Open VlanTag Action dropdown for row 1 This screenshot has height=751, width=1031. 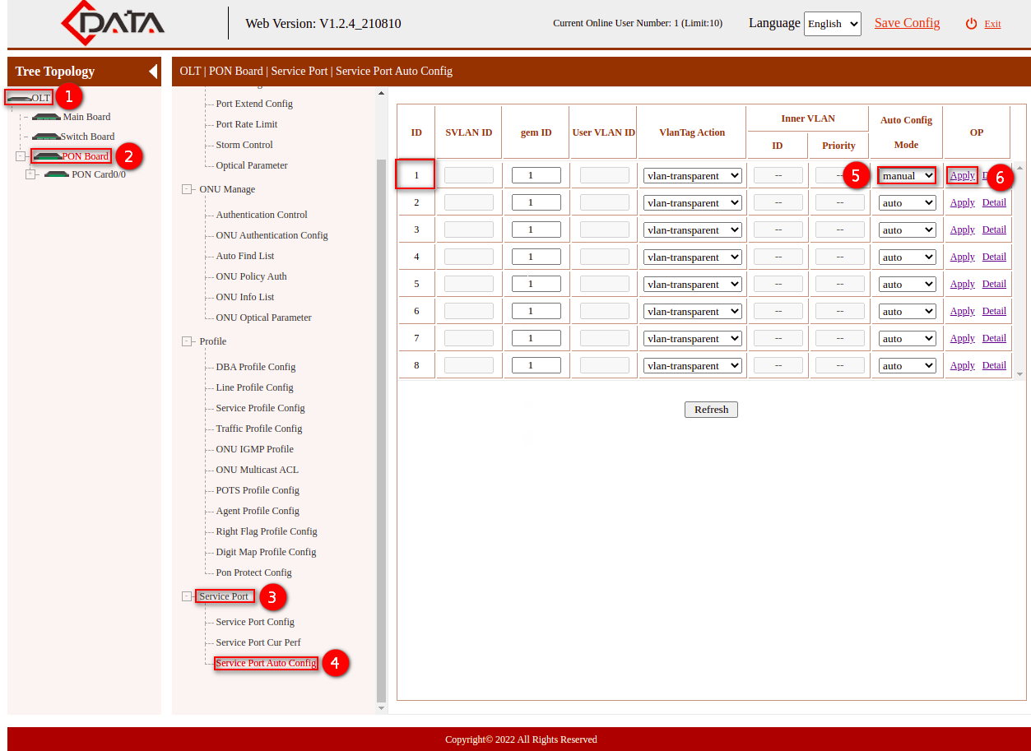pyautogui.click(x=691, y=174)
